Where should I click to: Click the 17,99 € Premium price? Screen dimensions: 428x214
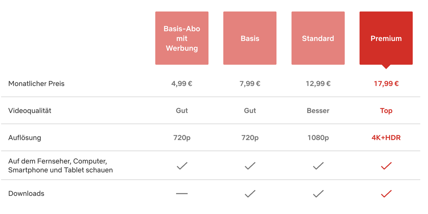point(386,84)
